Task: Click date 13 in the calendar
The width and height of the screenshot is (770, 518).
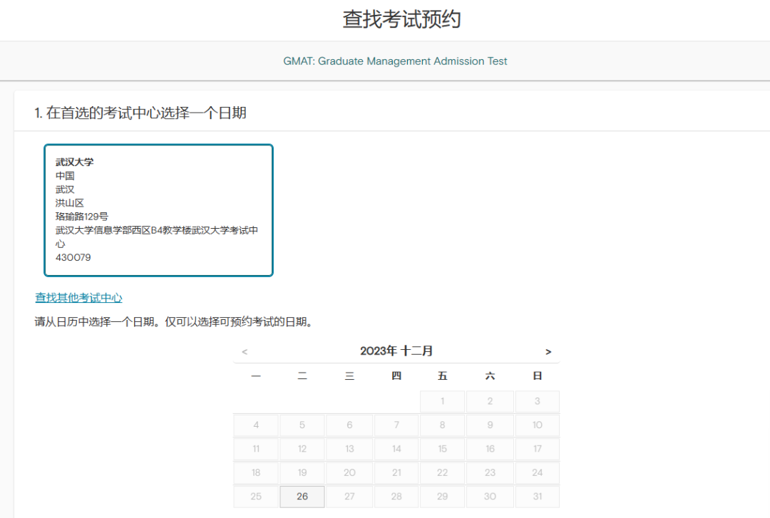Action: point(349,449)
